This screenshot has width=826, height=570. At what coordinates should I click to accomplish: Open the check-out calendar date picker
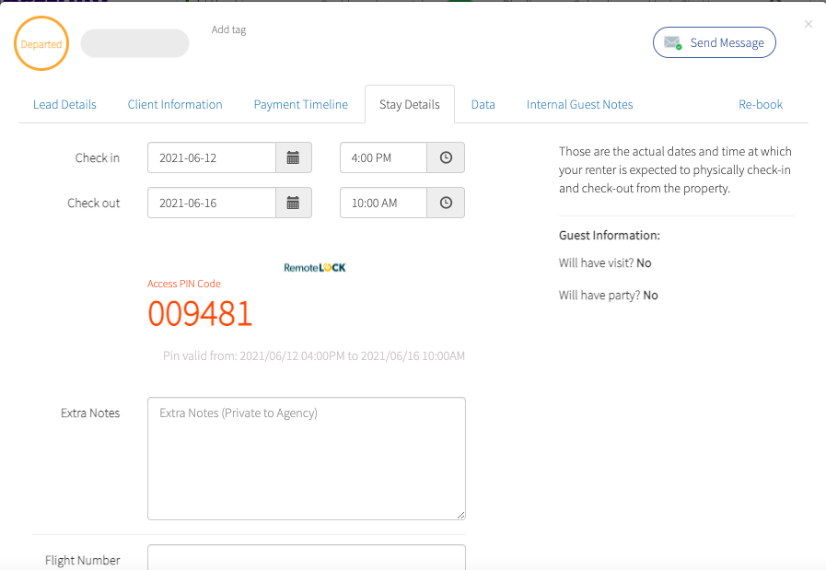pos(293,203)
